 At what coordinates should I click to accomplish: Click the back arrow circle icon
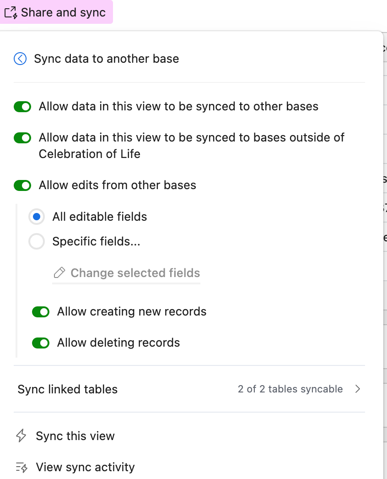[20, 59]
